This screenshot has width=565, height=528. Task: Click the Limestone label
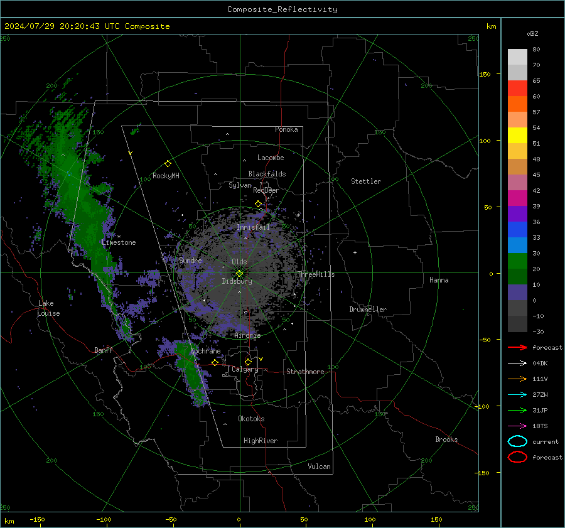[x=119, y=242]
